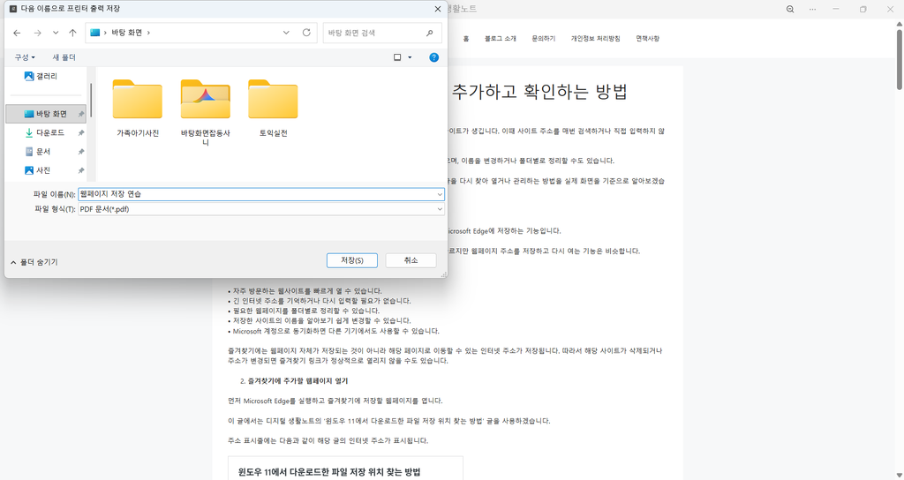904x480 pixels.
Task: Select 다운로드 in navigation pane
Action: pyautogui.click(x=46, y=132)
